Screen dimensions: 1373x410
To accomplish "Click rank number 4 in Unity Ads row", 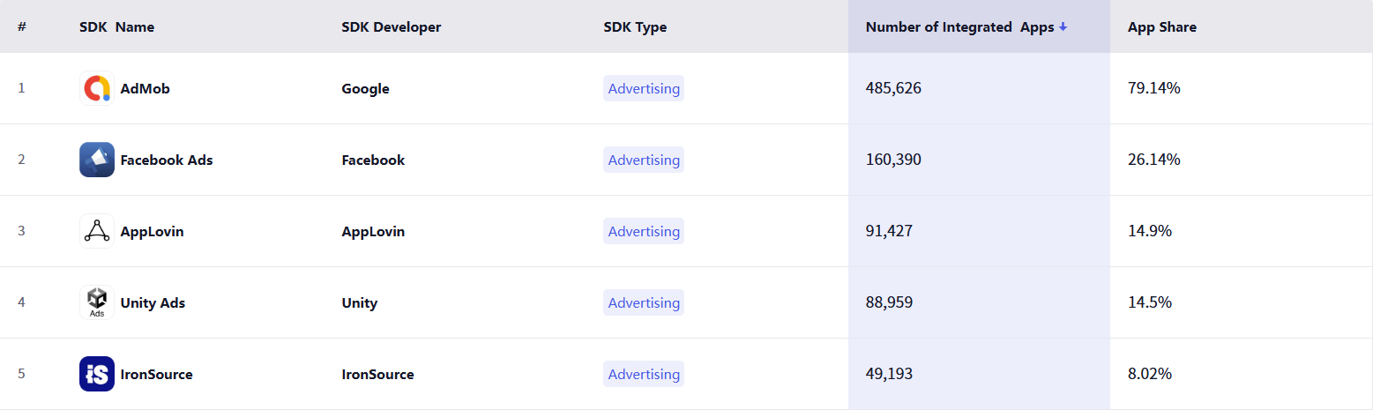I will (21, 302).
